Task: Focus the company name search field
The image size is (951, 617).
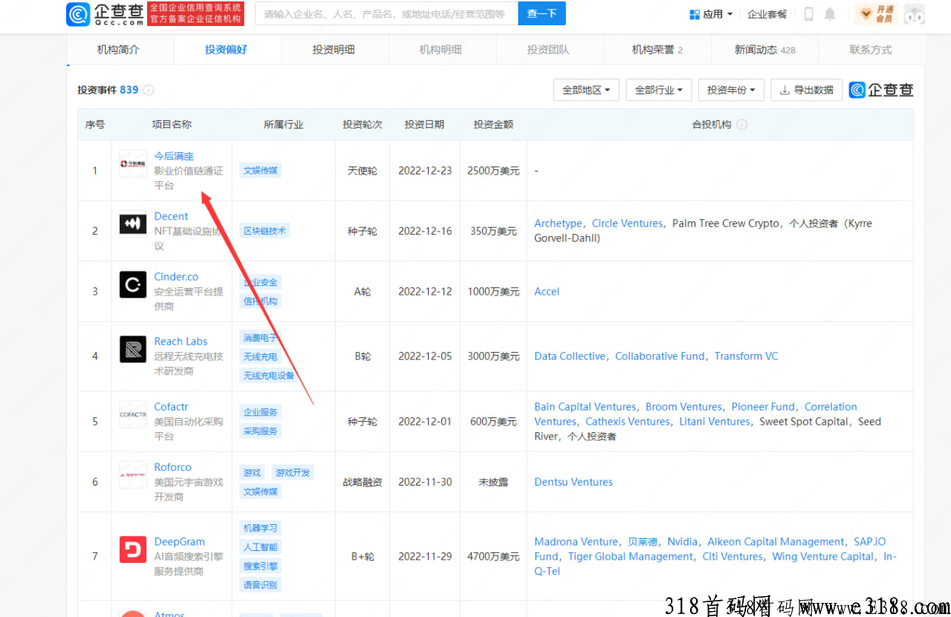Action: 386,13
